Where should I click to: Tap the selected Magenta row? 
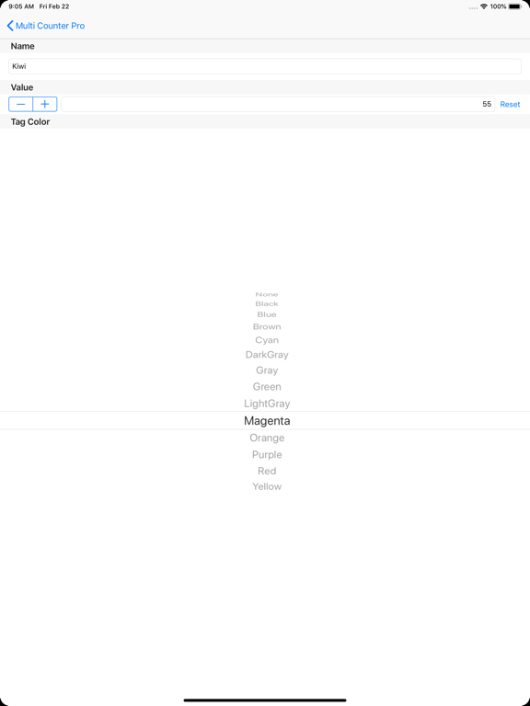point(265,420)
